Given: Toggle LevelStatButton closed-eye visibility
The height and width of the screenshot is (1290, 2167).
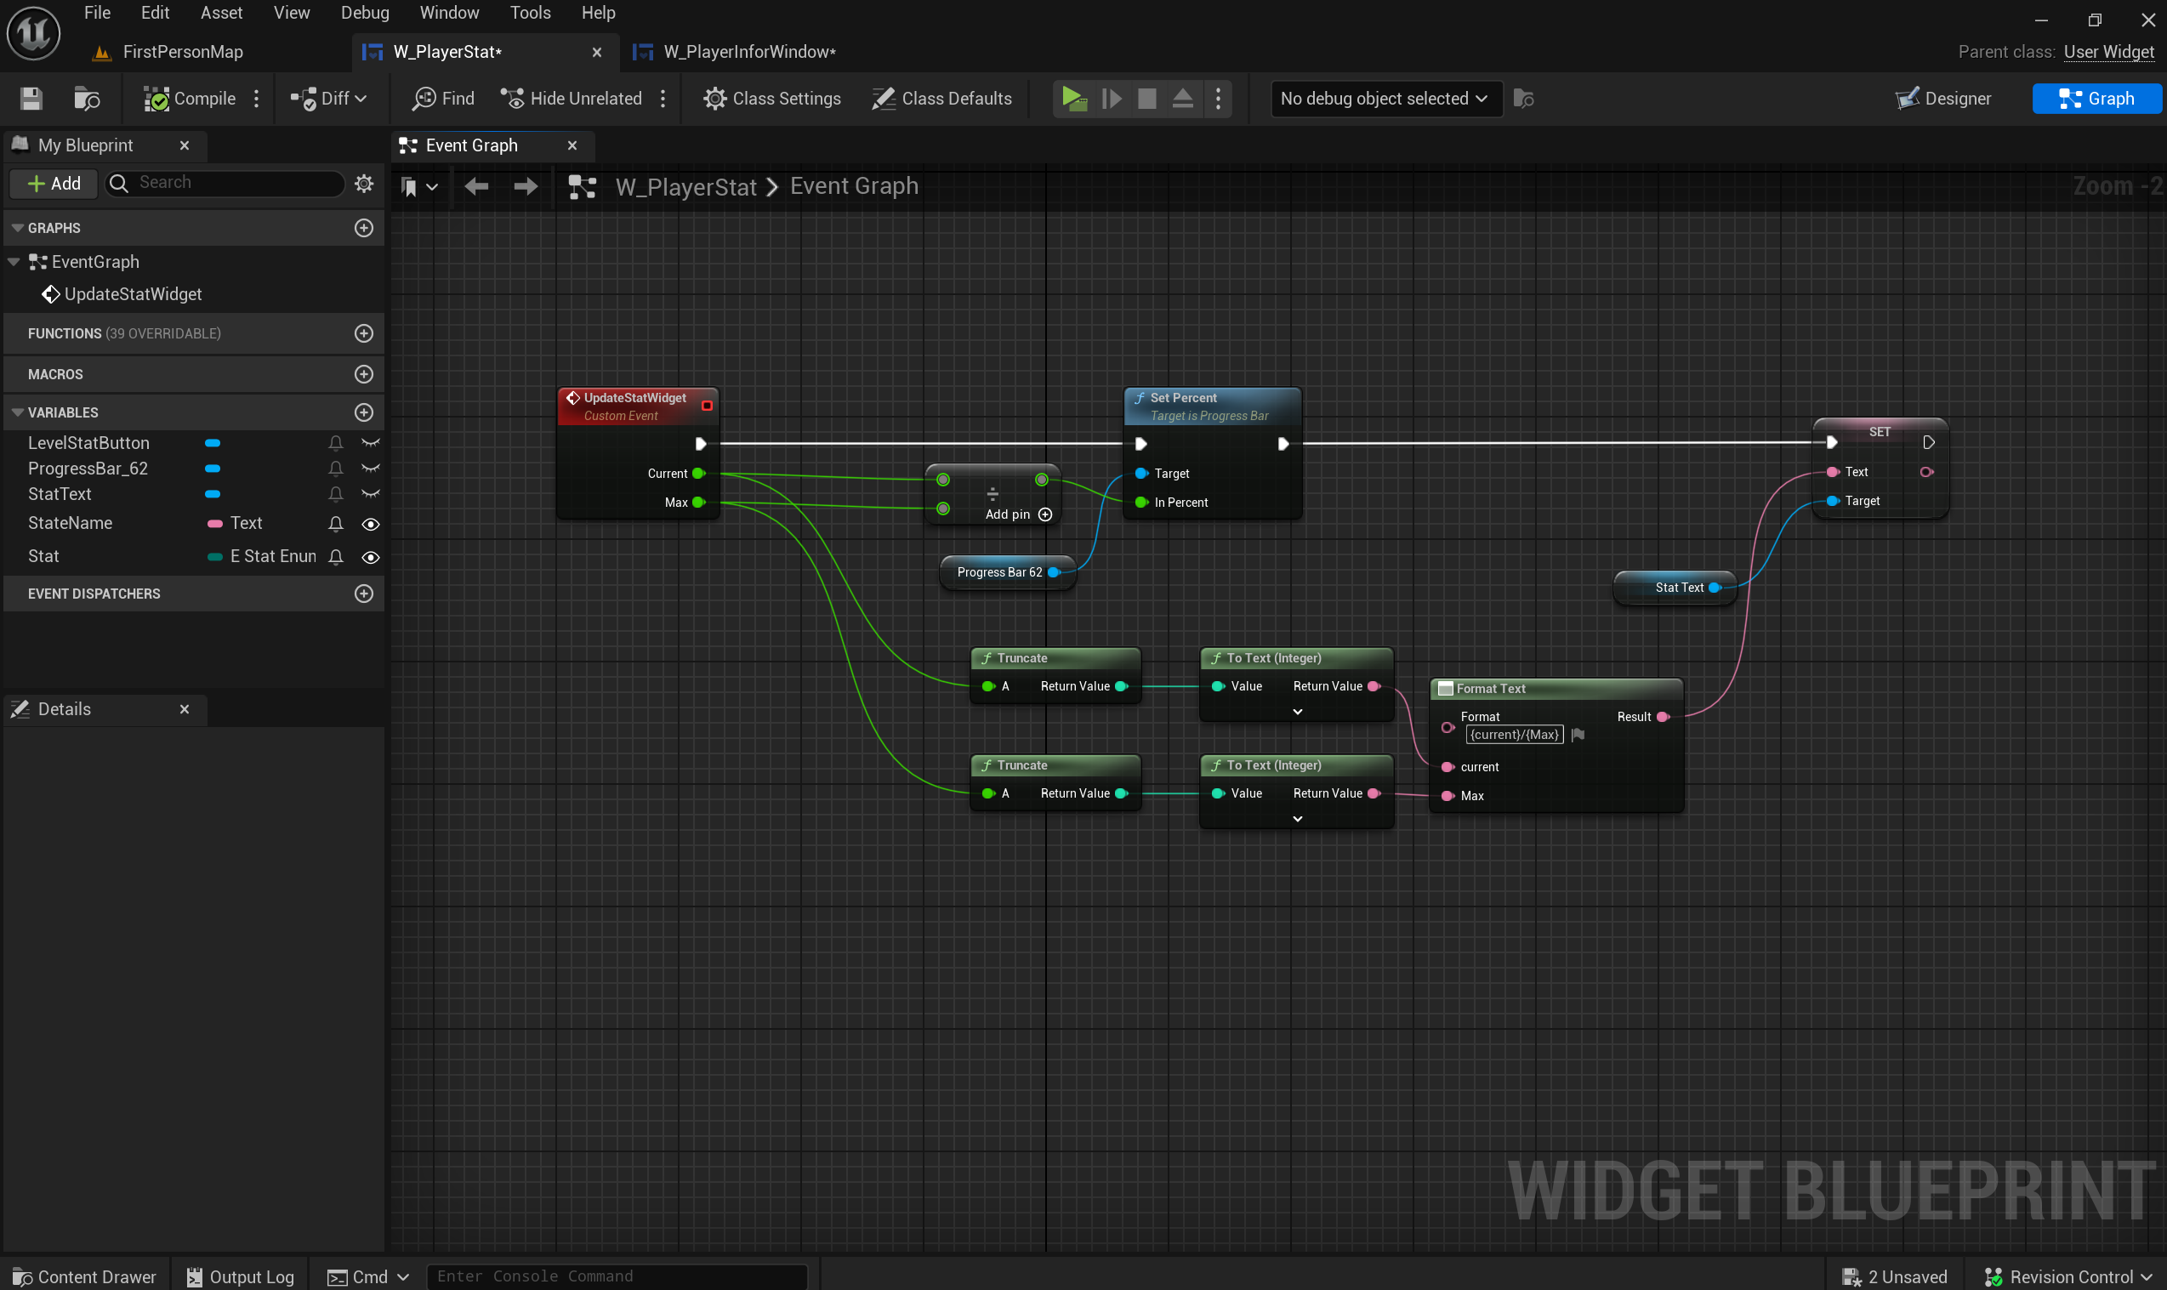Looking at the screenshot, I should [370, 443].
